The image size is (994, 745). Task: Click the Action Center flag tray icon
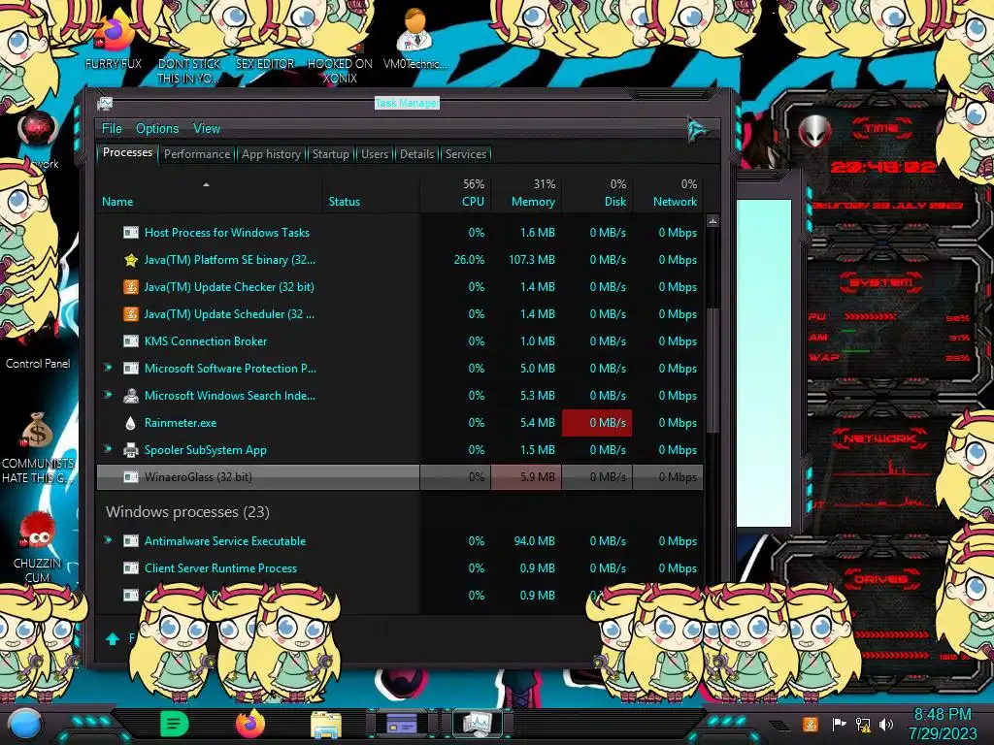pyautogui.click(x=839, y=724)
